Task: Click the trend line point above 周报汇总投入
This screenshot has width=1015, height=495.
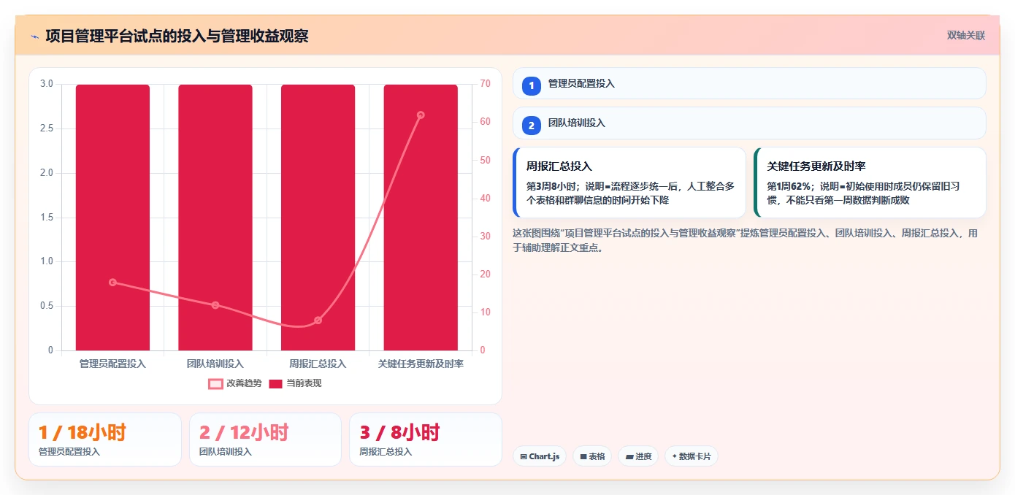Action: 318,321
